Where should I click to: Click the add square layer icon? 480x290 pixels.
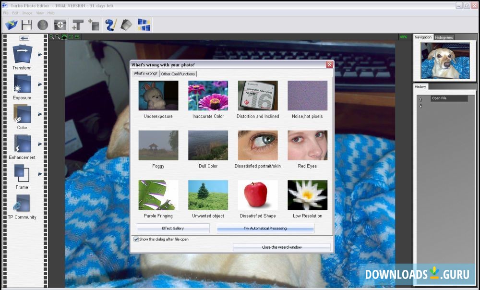(94, 25)
